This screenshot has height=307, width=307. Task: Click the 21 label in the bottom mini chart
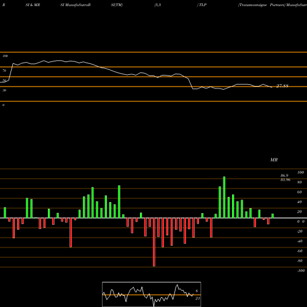(x=197, y=298)
